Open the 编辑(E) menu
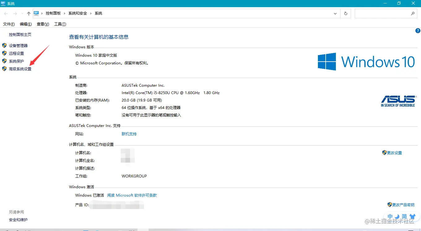421x231 pixels. coord(26,24)
